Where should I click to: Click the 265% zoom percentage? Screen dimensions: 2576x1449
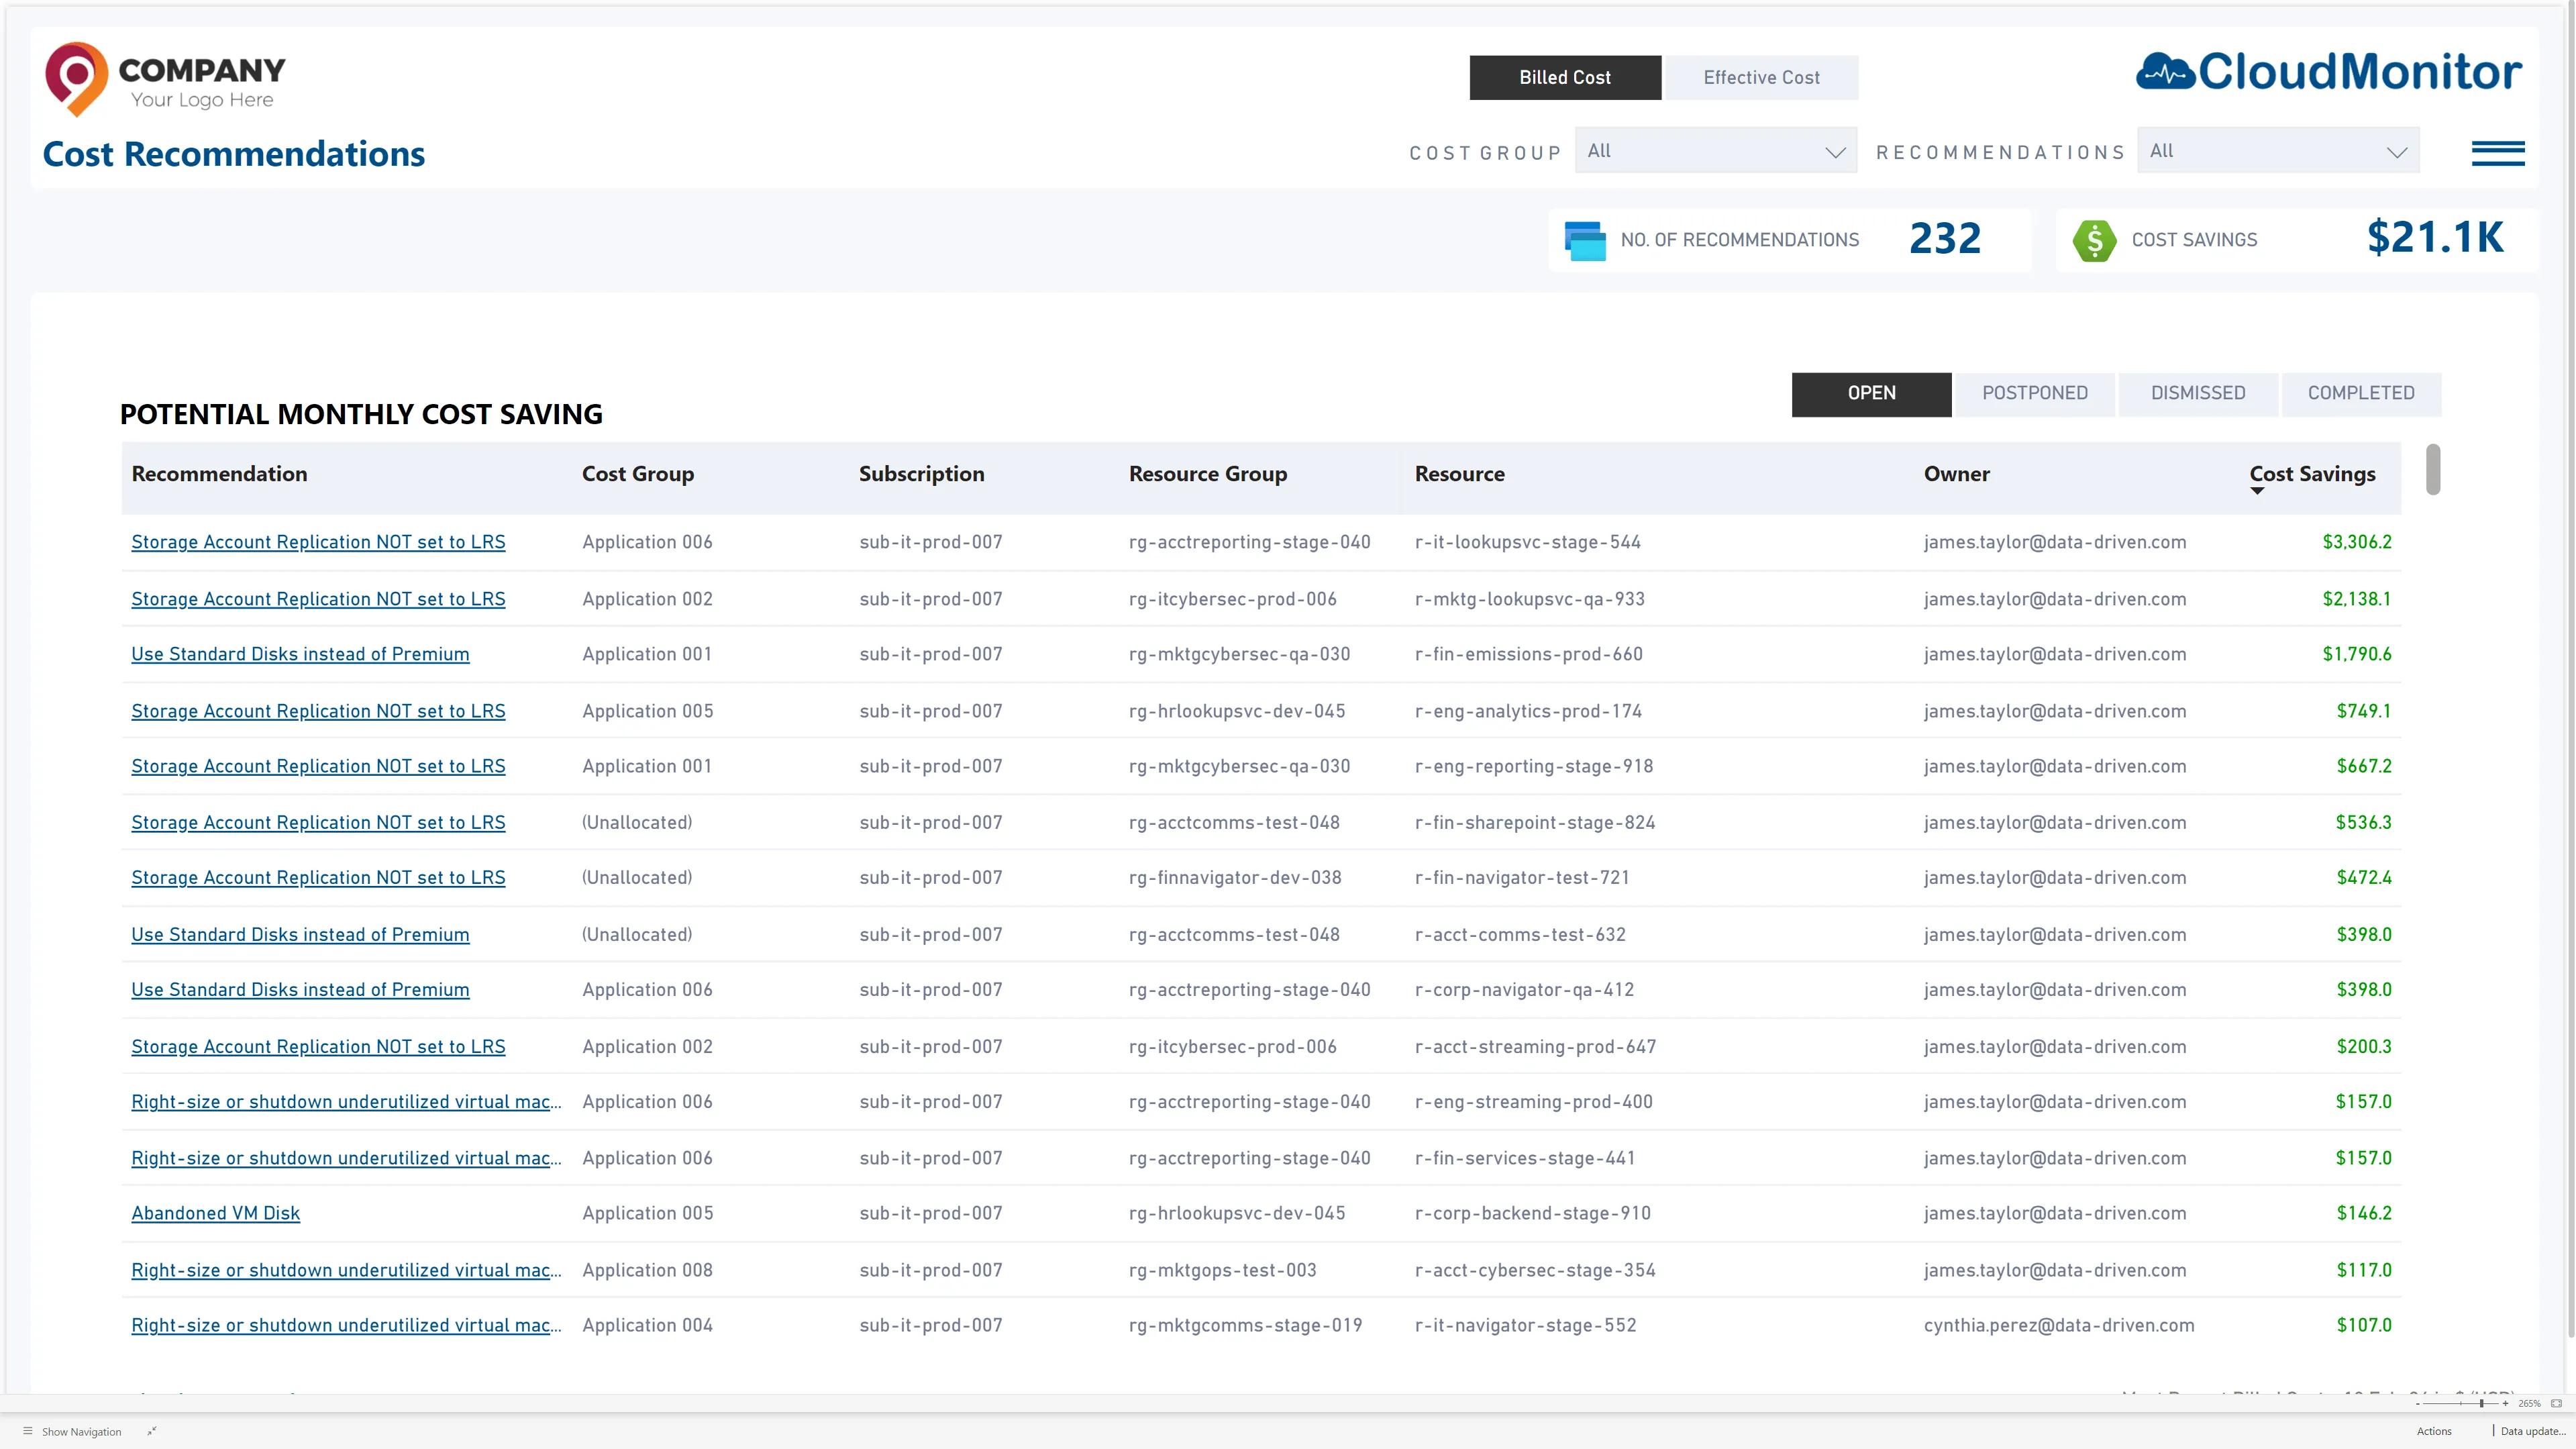coord(2529,1403)
